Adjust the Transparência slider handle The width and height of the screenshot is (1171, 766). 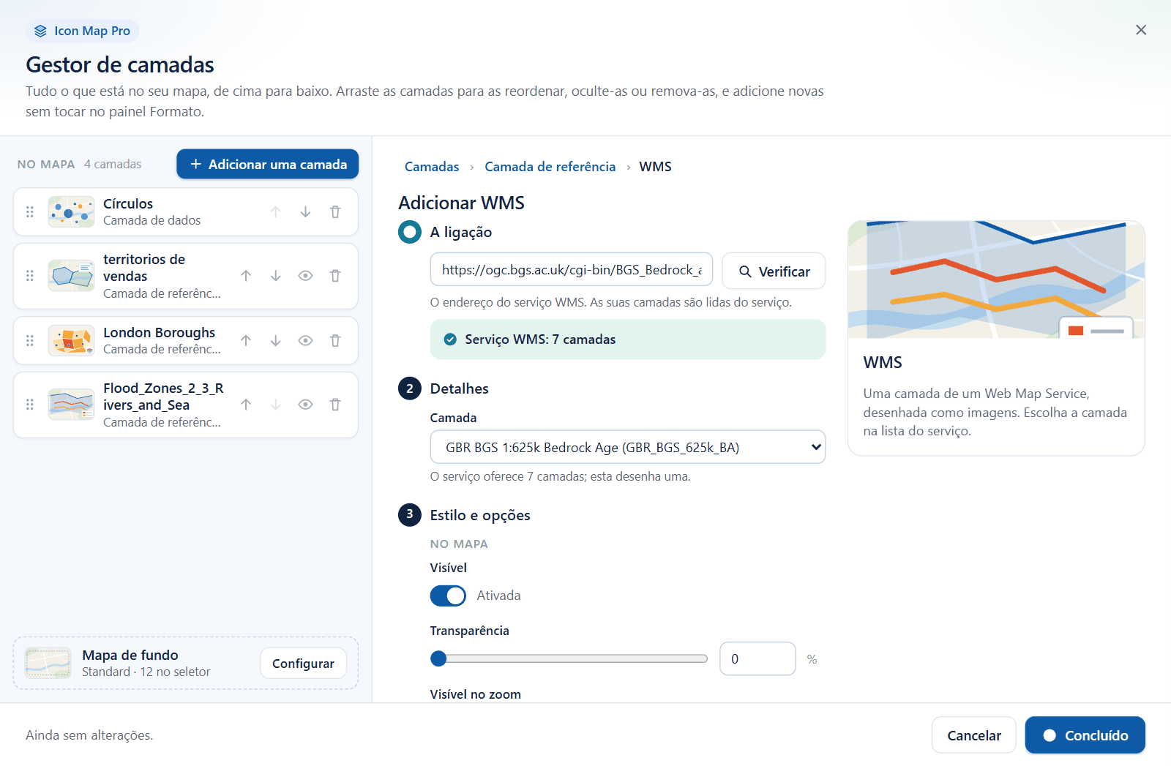[438, 658]
